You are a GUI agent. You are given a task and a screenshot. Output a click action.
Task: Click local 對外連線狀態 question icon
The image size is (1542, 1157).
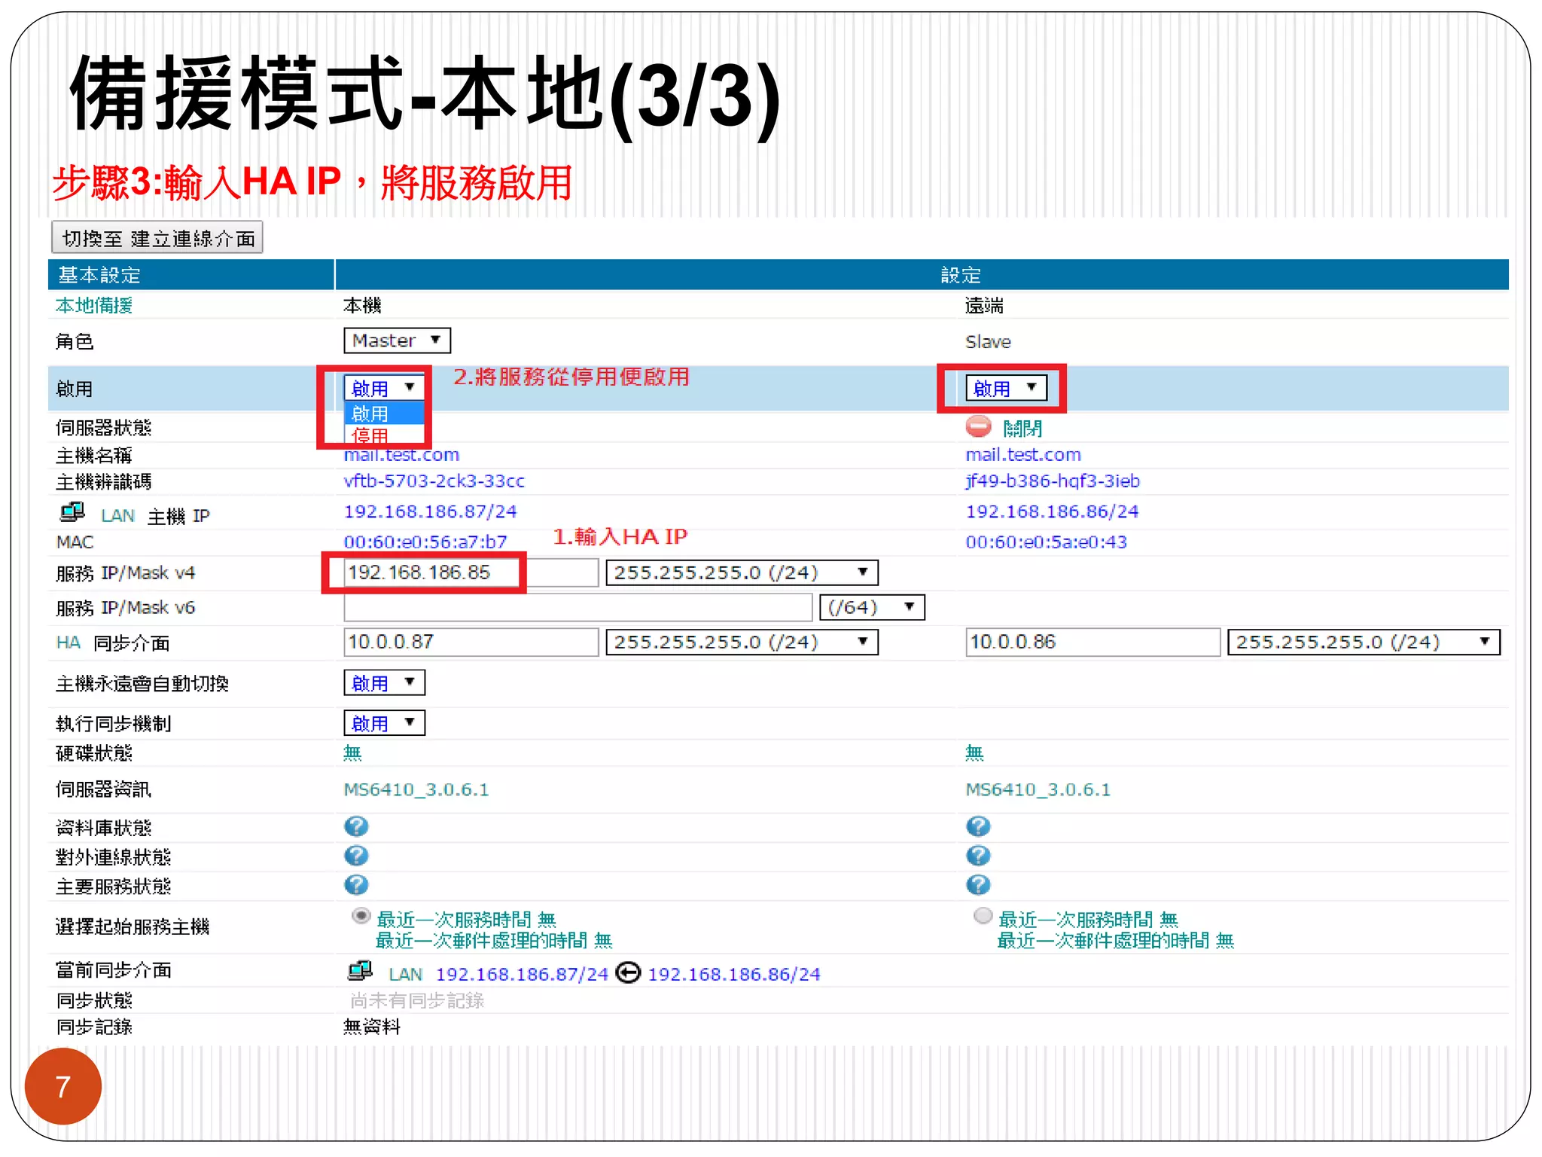[x=356, y=856]
